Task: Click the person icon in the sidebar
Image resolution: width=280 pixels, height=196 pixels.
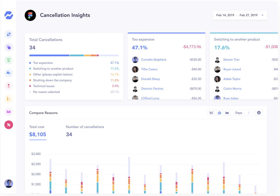Action: [9, 86]
